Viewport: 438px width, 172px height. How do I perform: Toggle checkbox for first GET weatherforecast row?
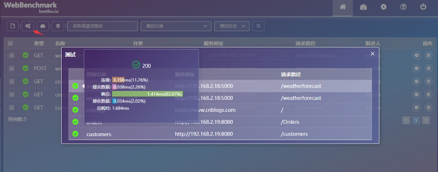(x=12, y=55)
